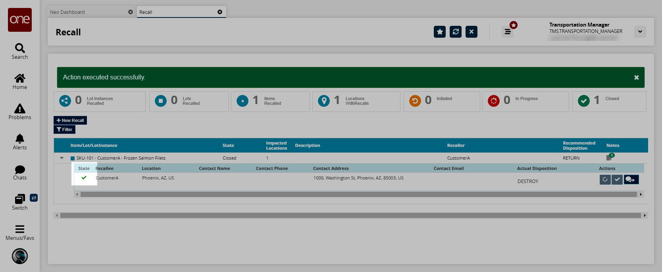Open Switch in sidebar
662x272 pixels.
pos(20,203)
